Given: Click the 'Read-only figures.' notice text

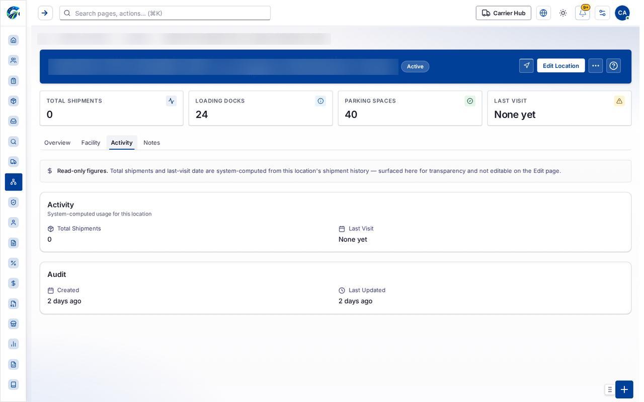Looking at the screenshot, I should (x=83, y=171).
